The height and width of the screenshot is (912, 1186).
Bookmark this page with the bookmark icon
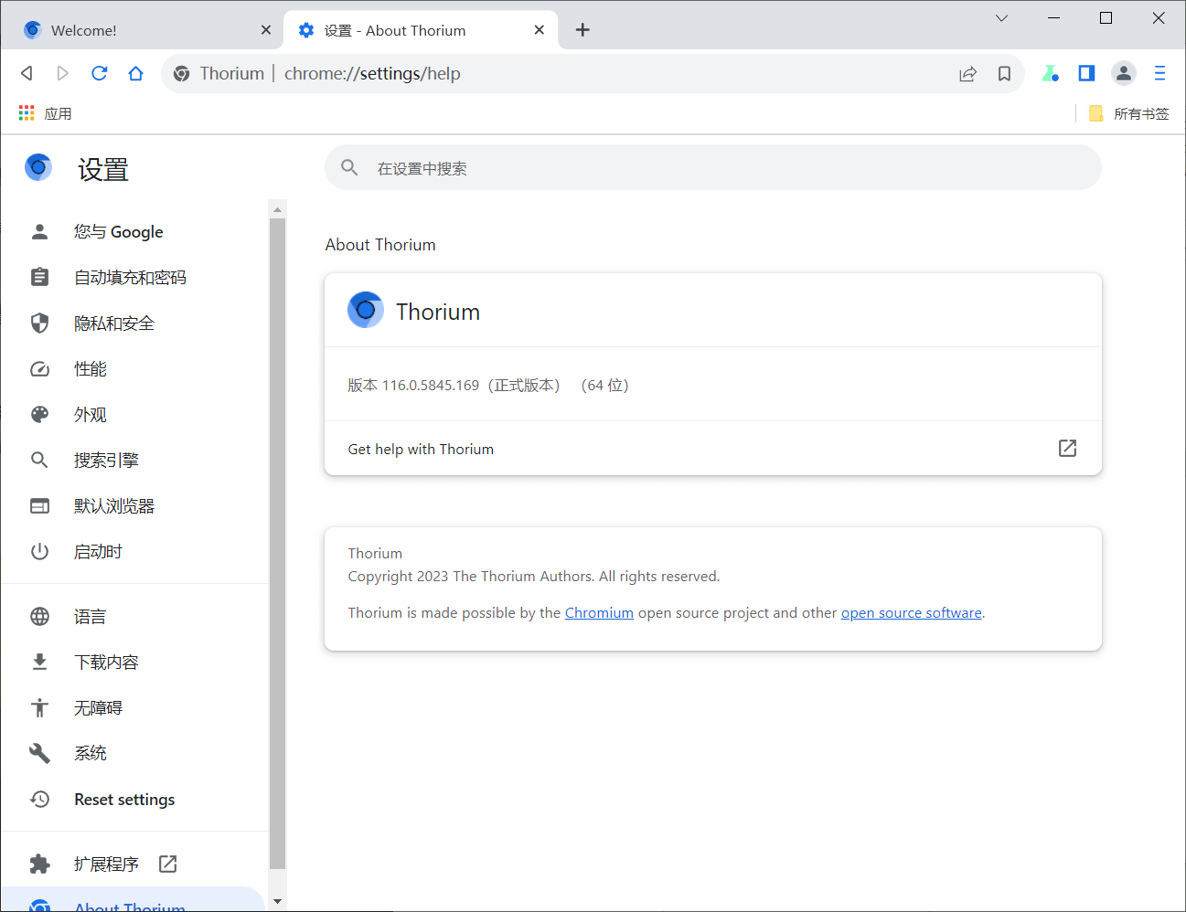coord(1004,74)
